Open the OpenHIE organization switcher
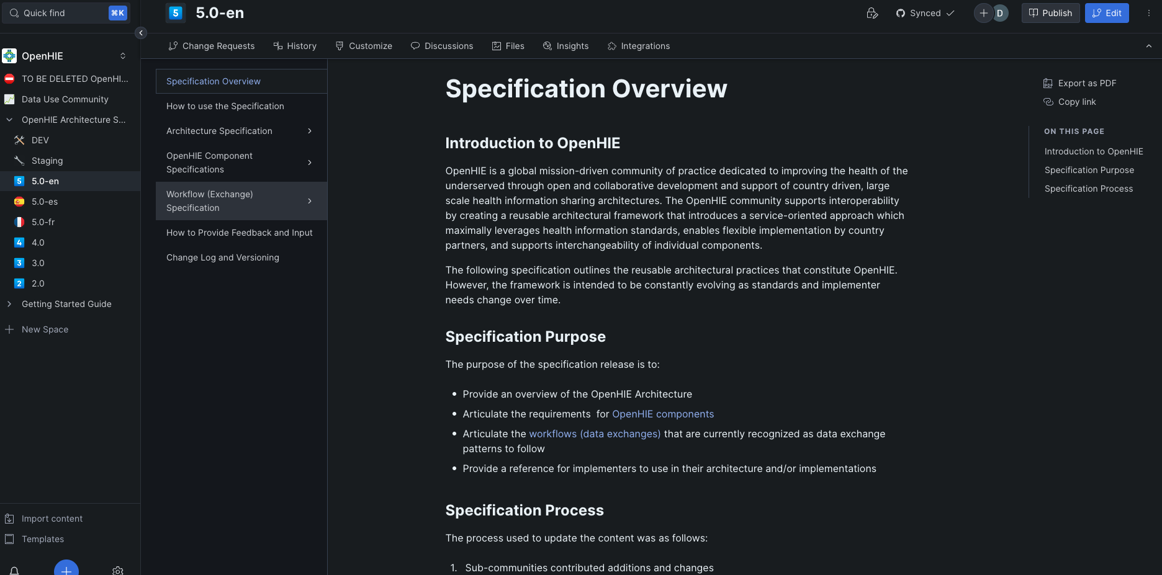 tap(123, 56)
